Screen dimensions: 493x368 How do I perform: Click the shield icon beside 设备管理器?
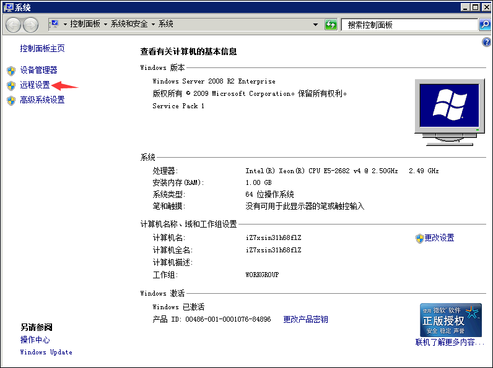pos(11,71)
